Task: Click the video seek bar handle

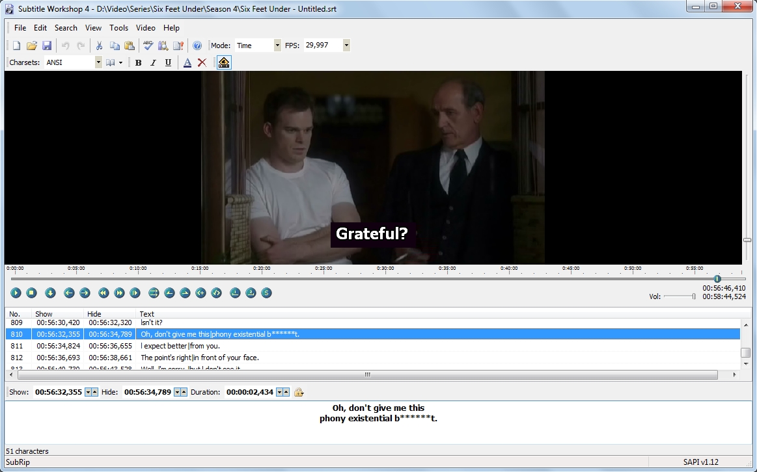Action: coord(717,279)
